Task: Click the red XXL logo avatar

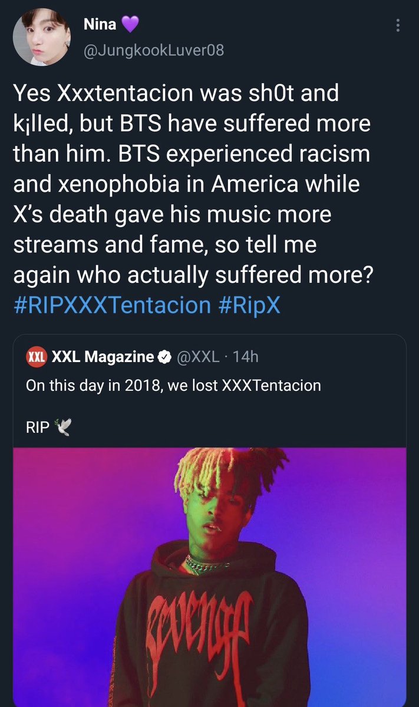Action: point(37,357)
